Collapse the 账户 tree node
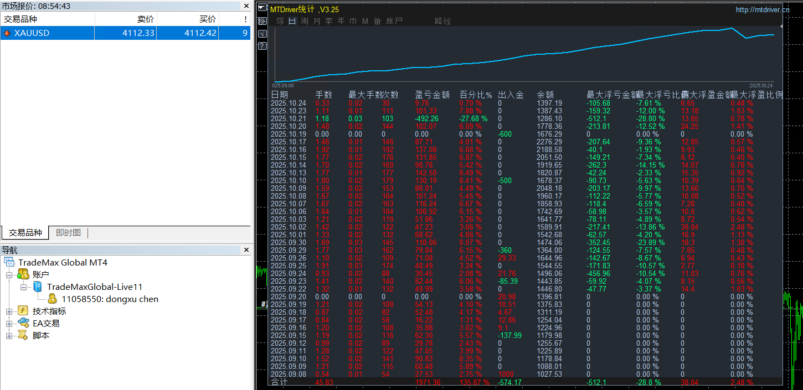The image size is (803, 390). coord(9,274)
